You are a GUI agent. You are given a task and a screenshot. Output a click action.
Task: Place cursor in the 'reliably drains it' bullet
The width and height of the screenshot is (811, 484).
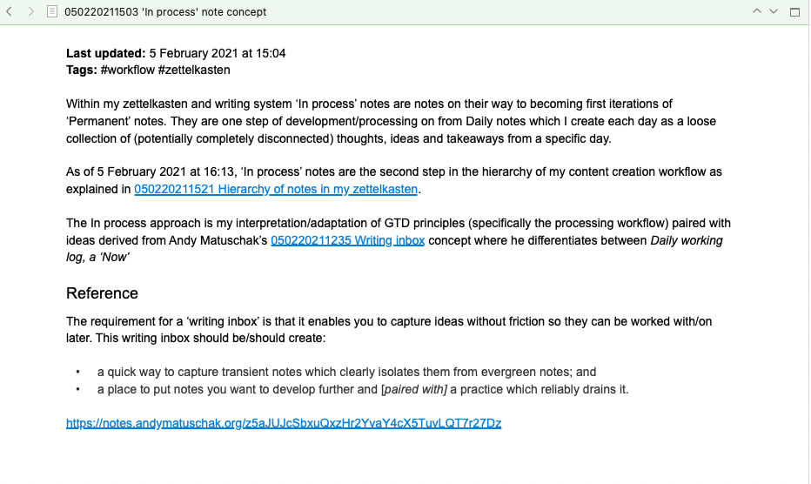tap(363, 389)
